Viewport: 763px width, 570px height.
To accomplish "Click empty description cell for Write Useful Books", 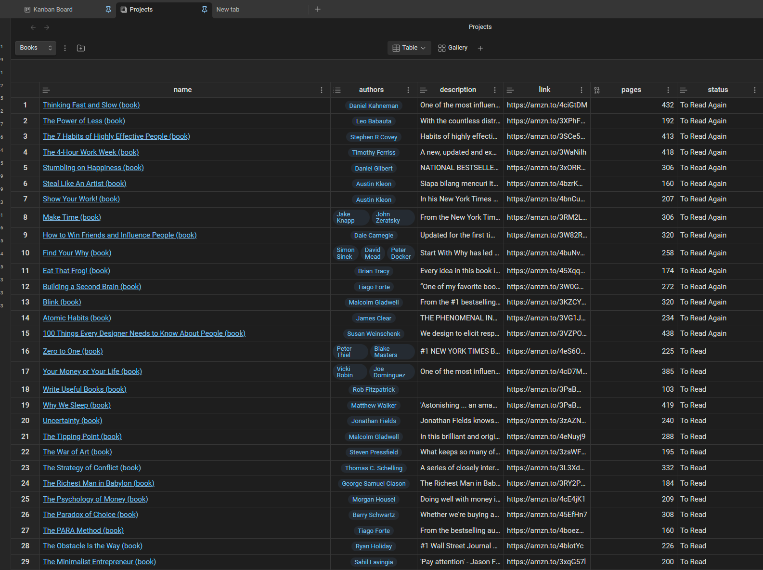I will 460,389.
